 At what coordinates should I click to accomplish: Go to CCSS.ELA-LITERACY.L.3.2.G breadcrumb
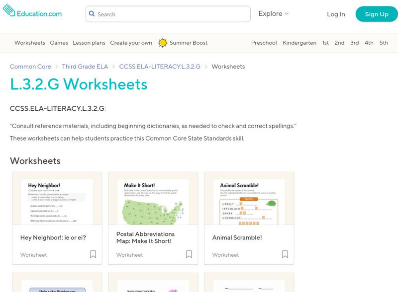pyautogui.click(x=160, y=67)
